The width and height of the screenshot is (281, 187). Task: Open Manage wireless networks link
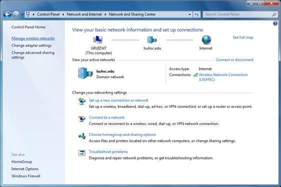(33, 38)
